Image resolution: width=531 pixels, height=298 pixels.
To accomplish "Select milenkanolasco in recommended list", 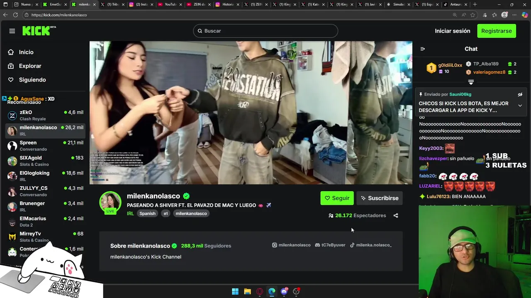I will (46, 130).
